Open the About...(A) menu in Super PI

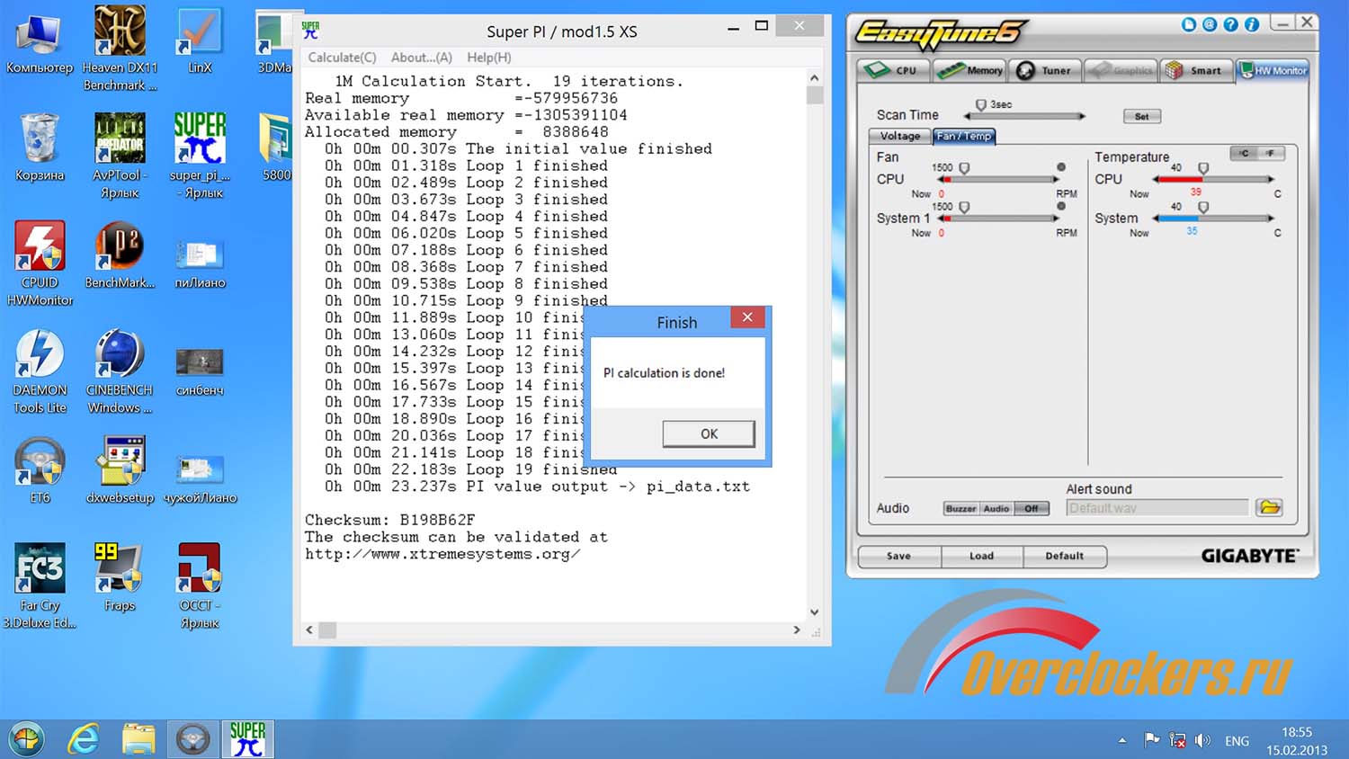pyautogui.click(x=422, y=58)
